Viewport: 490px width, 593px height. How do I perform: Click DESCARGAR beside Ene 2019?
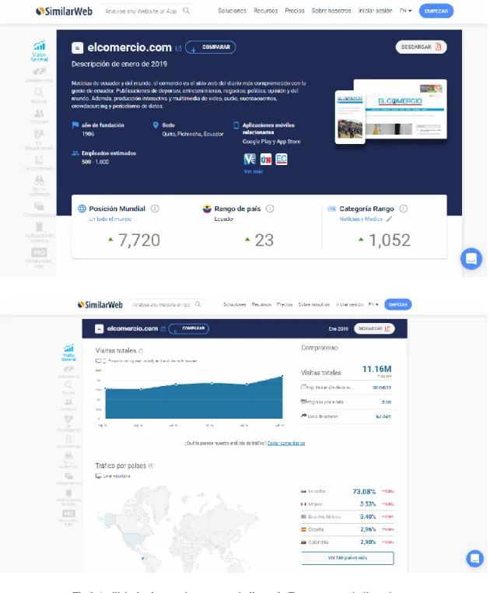pyautogui.click(x=374, y=328)
